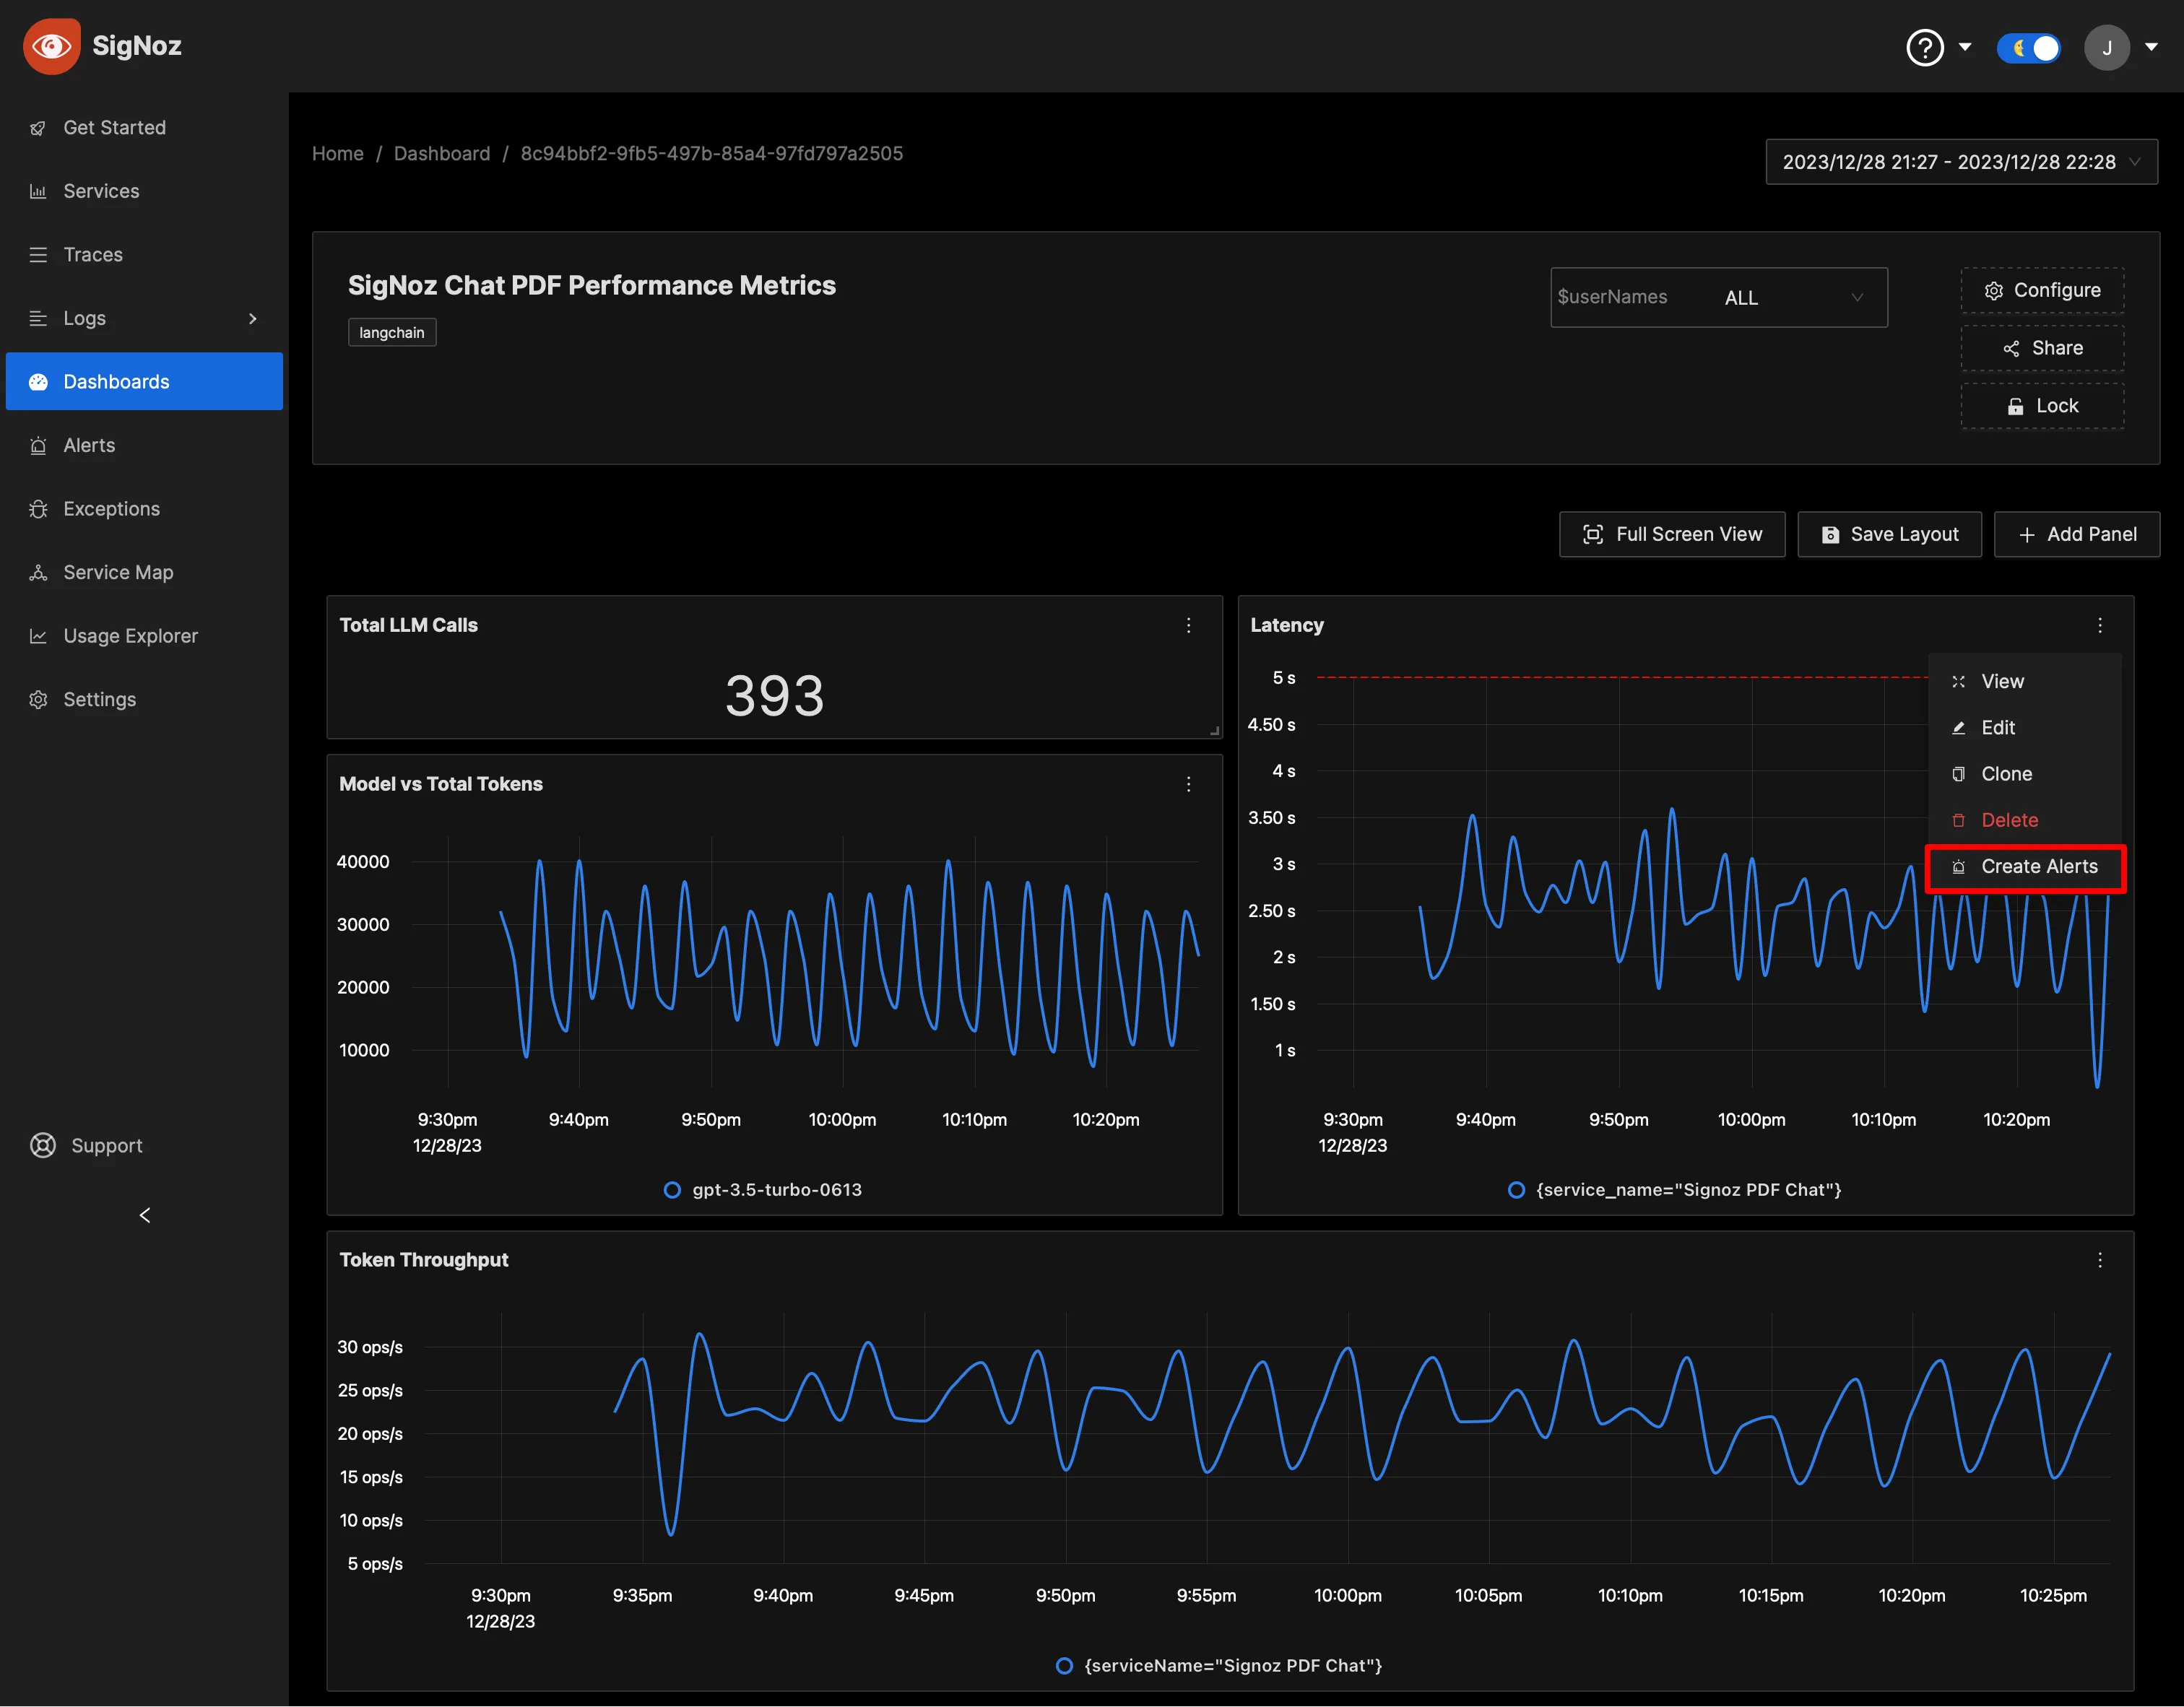Toggle the Latency service_name legend series
This screenshot has width=2184, height=1707.
point(1675,1190)
